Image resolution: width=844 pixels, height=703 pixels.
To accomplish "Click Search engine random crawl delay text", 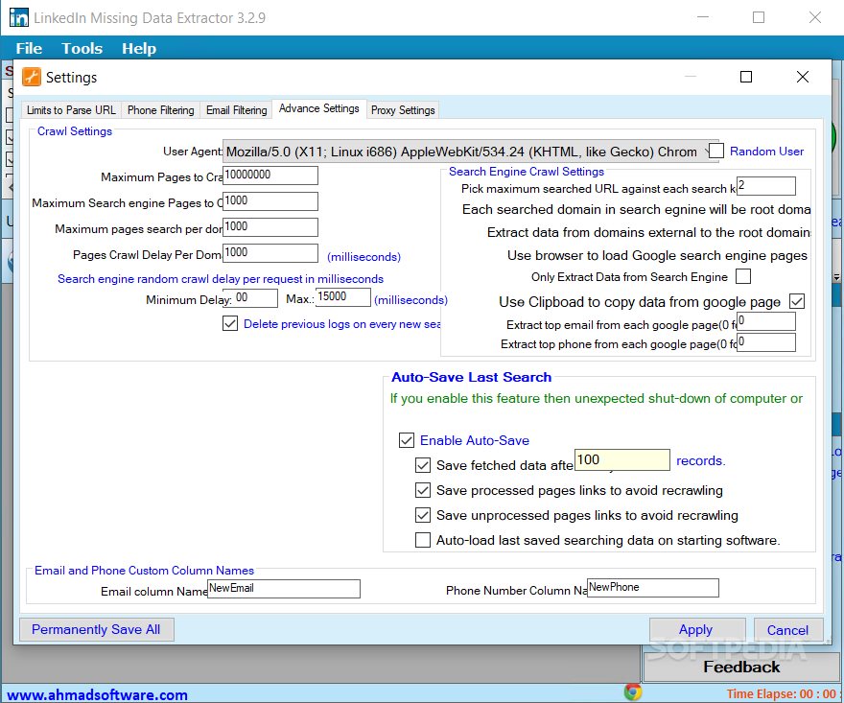I will [x=221, y=279].
